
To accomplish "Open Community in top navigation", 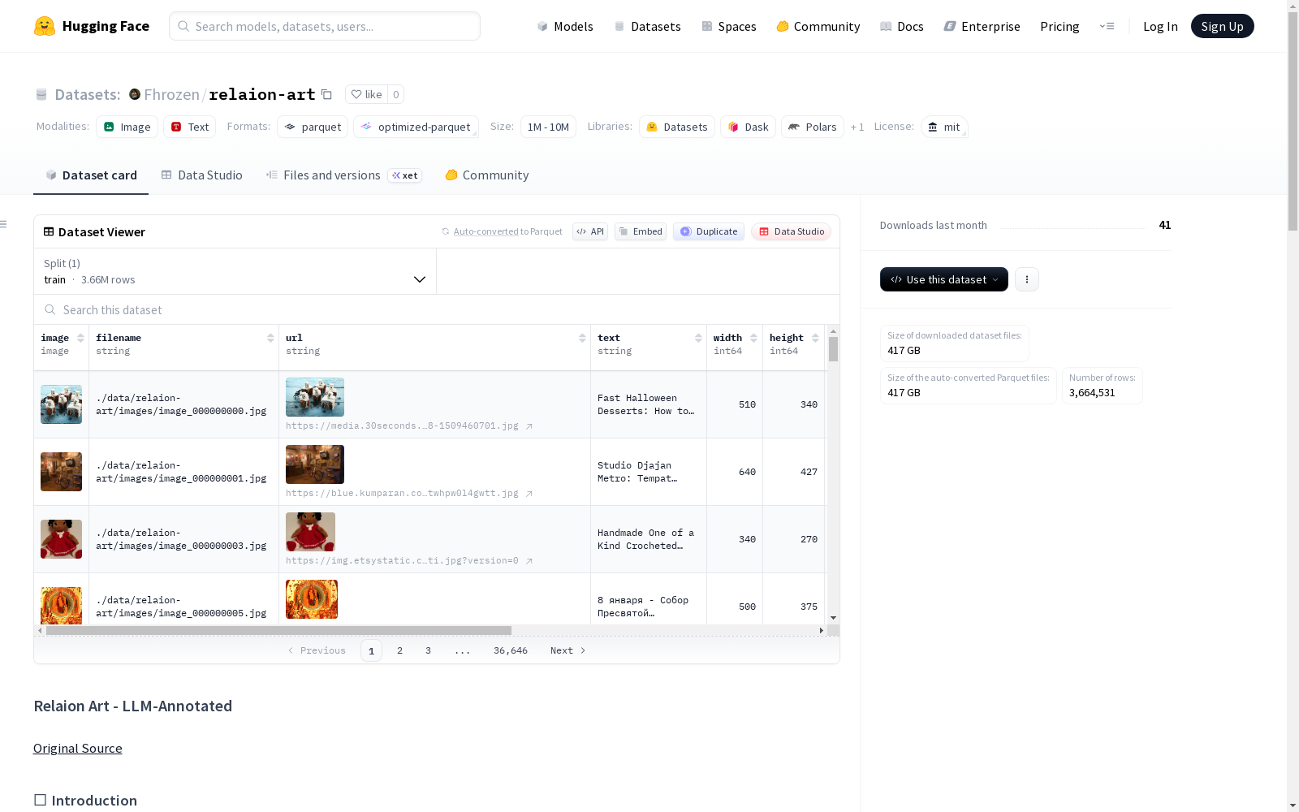I will pyautogui.click(x=818, y=26).
